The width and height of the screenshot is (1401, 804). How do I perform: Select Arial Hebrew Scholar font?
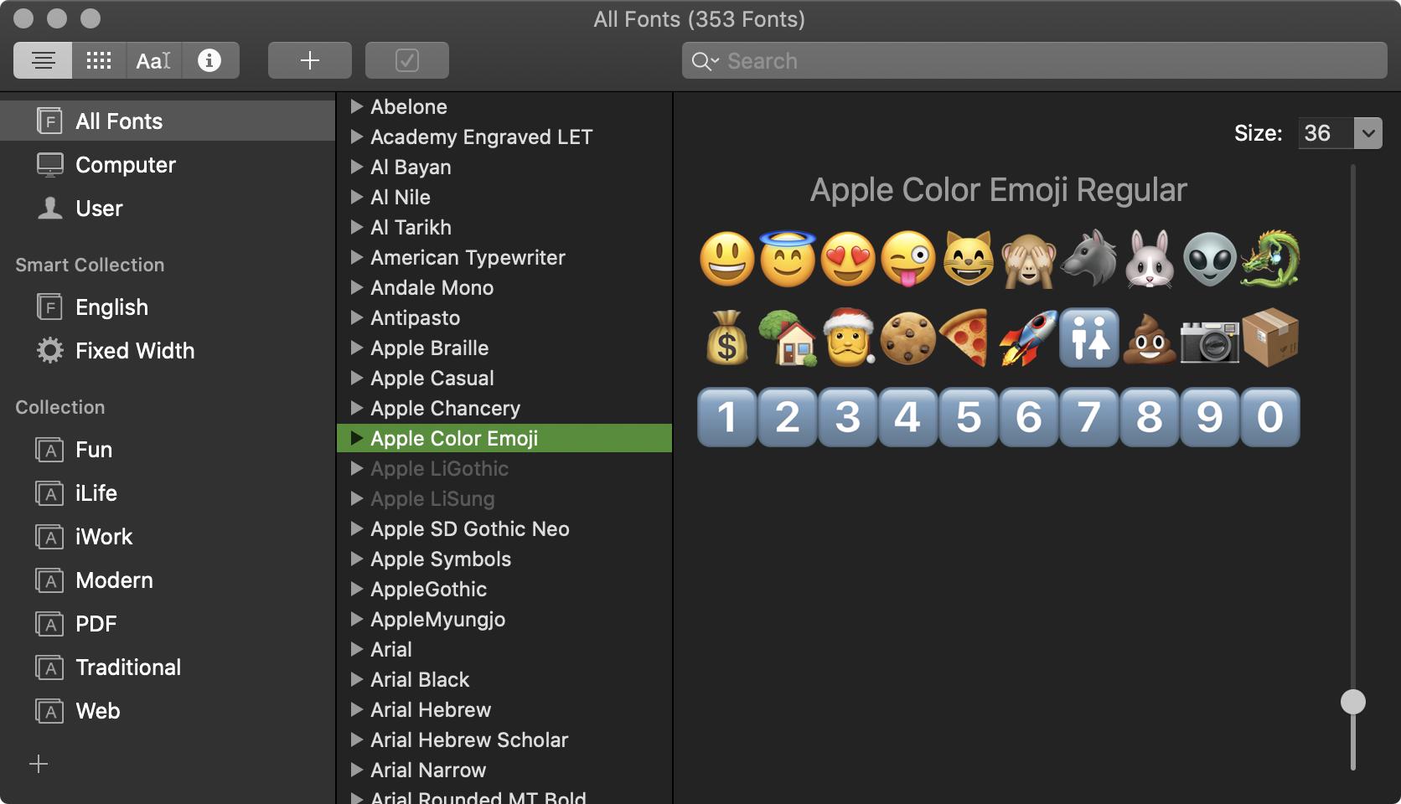point(504,740)
